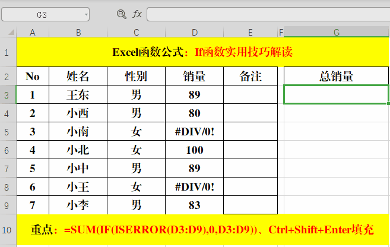Click the '备注' header cell
The width and height of the screenshot is (390, 247).
coord(251,76)
